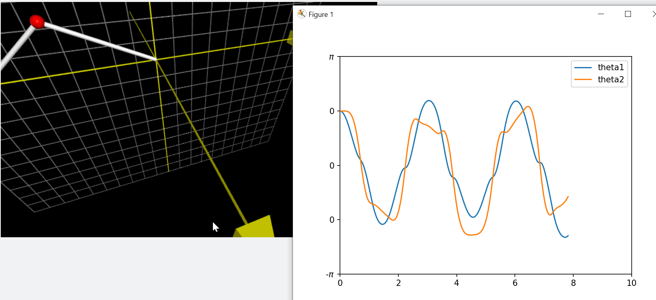Click the white rod attached to red ball
The image size is (656, 300).
tap(98, 40)
